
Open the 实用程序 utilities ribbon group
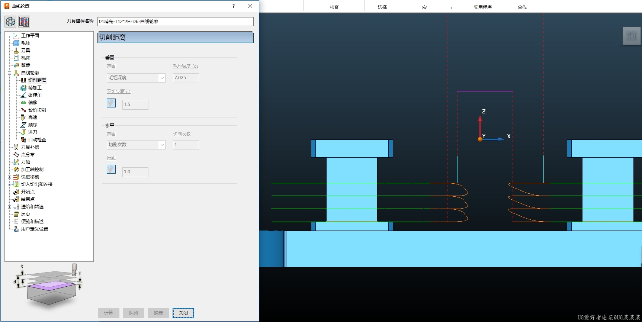[x=482, y=7]
